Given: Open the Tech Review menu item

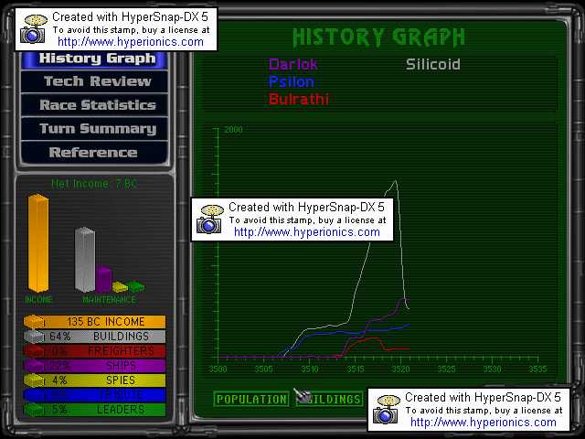Looking at the screenshot, I should (x=97, y=81).
